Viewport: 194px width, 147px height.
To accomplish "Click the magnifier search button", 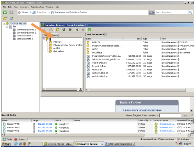I will pos(190,13).
